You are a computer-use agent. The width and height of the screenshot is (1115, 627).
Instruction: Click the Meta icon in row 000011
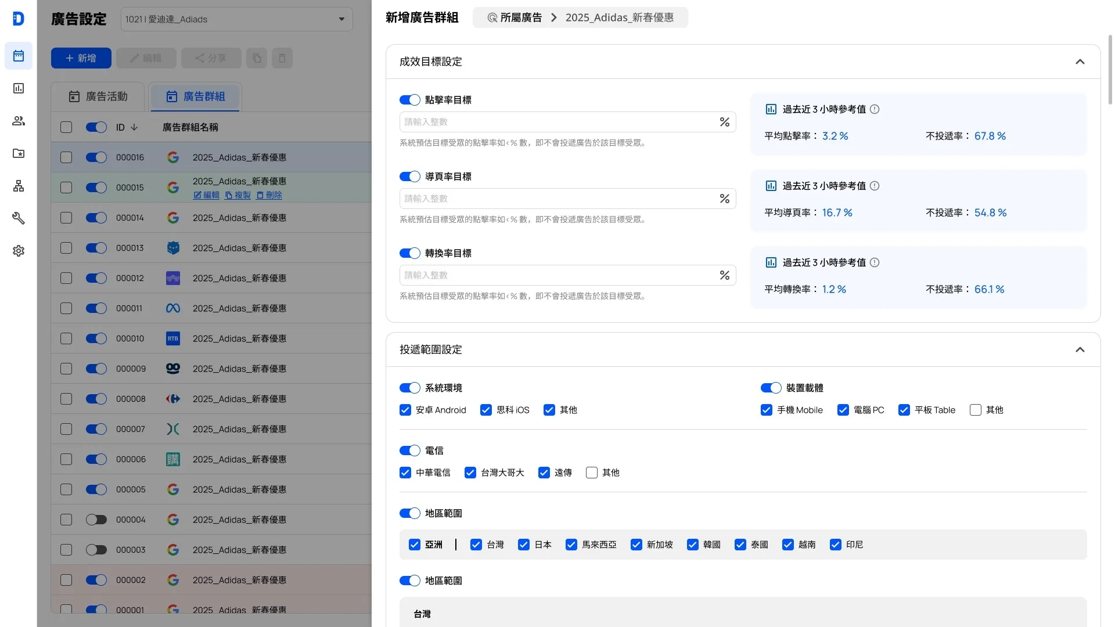coord(173,308)
